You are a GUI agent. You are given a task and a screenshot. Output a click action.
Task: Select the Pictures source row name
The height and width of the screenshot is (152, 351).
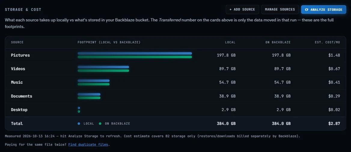click(x=20, y=55)
